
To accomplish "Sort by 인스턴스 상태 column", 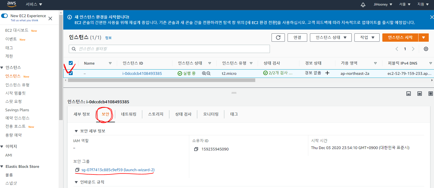I will (210, 63).
